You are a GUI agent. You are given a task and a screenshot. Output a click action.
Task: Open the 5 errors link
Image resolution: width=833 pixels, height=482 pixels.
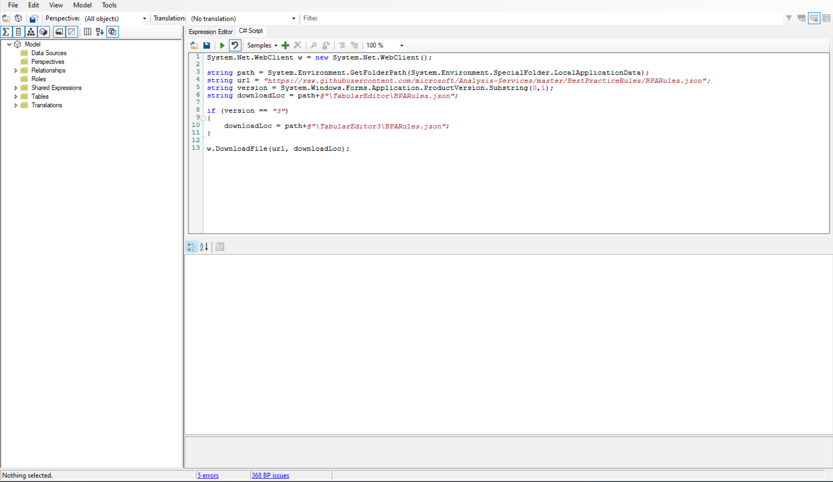point(208,475)
